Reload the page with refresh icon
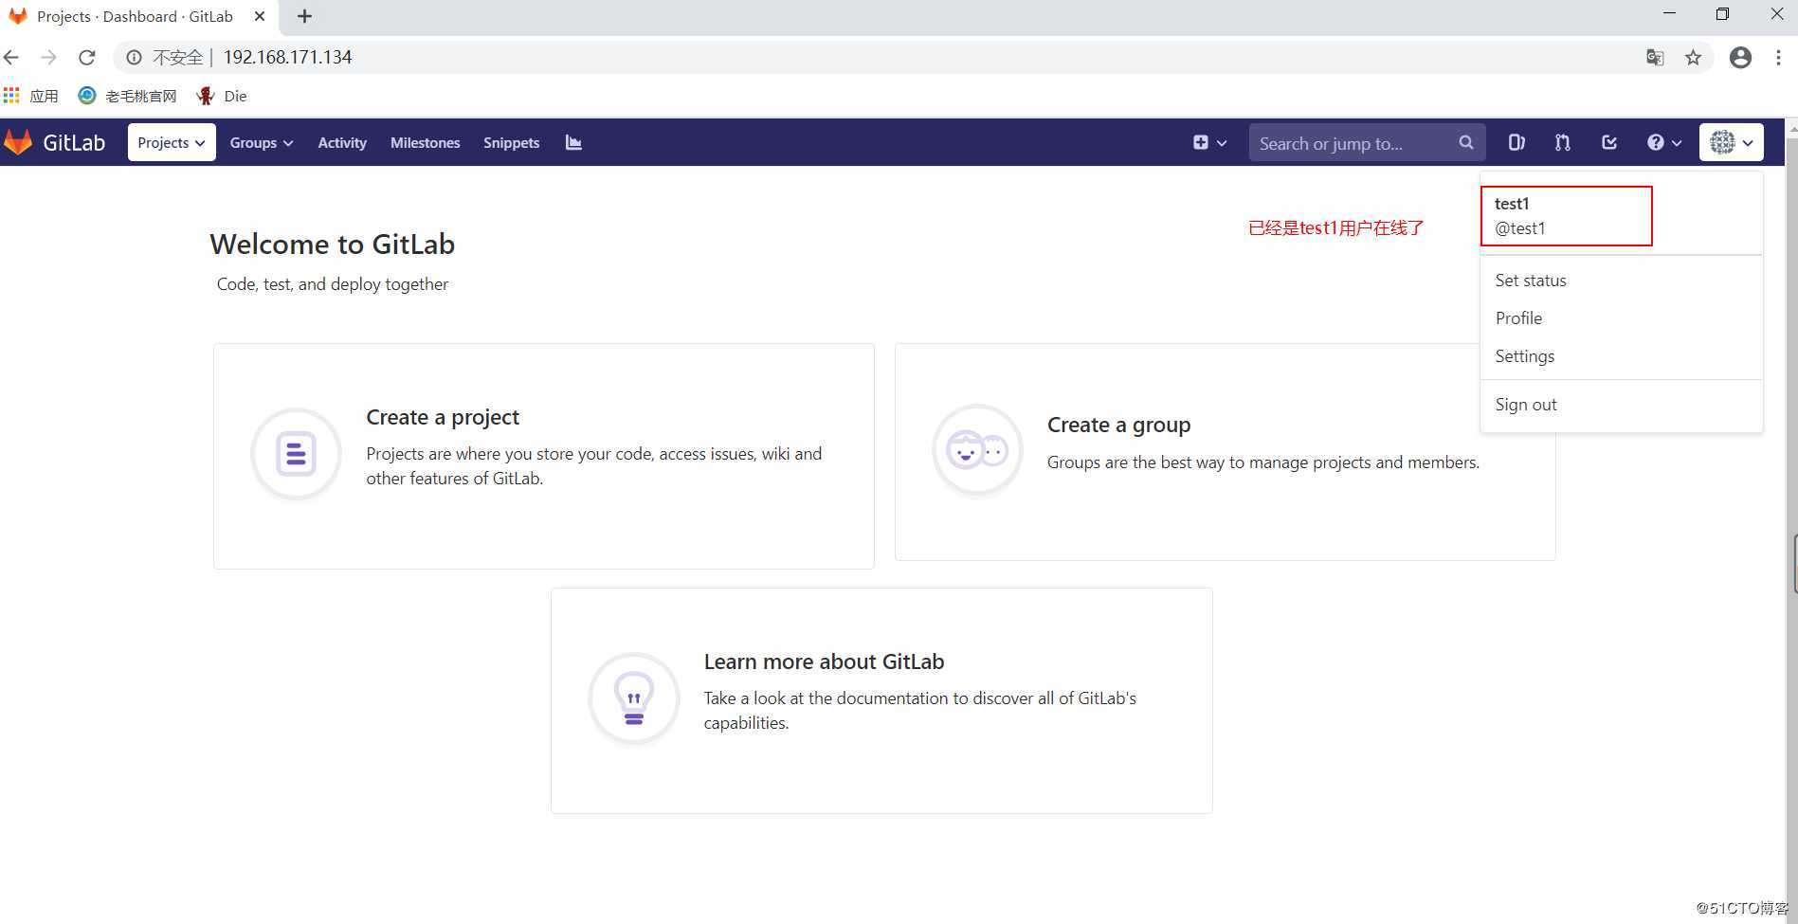Image resolution: width=1798 pixels, height=924 pixels. (x=86, y=57)
